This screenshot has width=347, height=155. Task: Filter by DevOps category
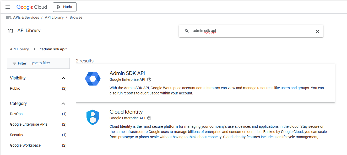[x=38, y=114]
